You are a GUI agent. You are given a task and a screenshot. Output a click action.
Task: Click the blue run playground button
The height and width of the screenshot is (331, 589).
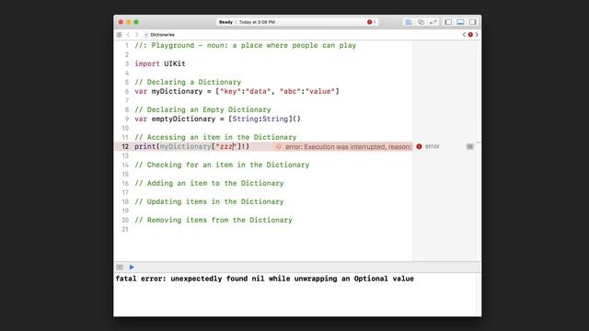[132, 268]
